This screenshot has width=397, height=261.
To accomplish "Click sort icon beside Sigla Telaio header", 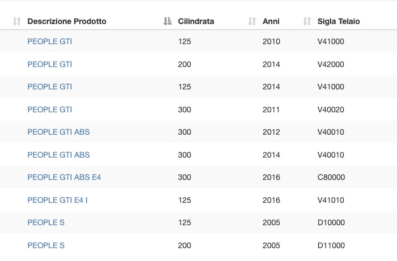I will [x=307, y=21].
